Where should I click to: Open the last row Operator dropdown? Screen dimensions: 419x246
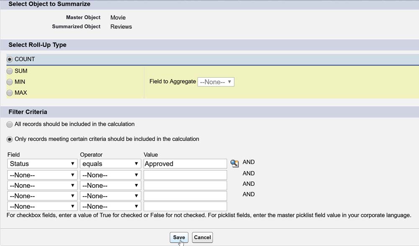coord(110,206)
